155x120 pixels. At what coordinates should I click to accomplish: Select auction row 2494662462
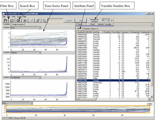(114, 37)
